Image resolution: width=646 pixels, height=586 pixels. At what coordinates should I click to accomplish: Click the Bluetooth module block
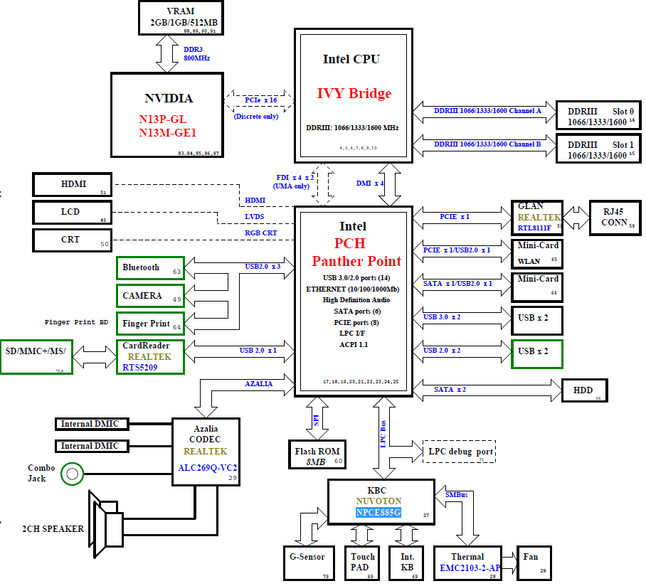(150, 268)
